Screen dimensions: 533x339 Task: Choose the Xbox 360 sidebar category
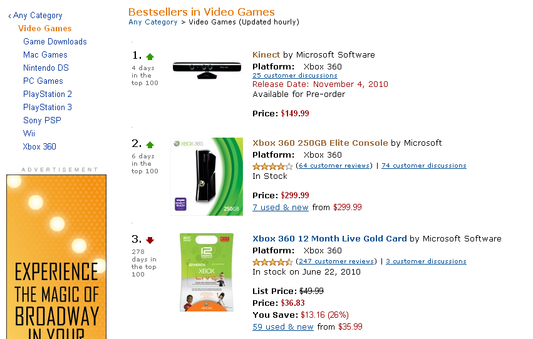pos(39,146)
